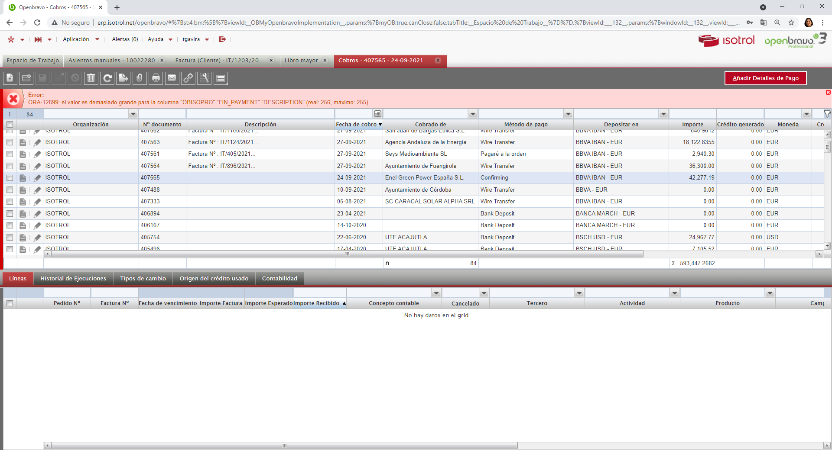This screenshot has height=450, width=832.
Task: Open the Organización filter dropdown
Action: tap(133, 114)
